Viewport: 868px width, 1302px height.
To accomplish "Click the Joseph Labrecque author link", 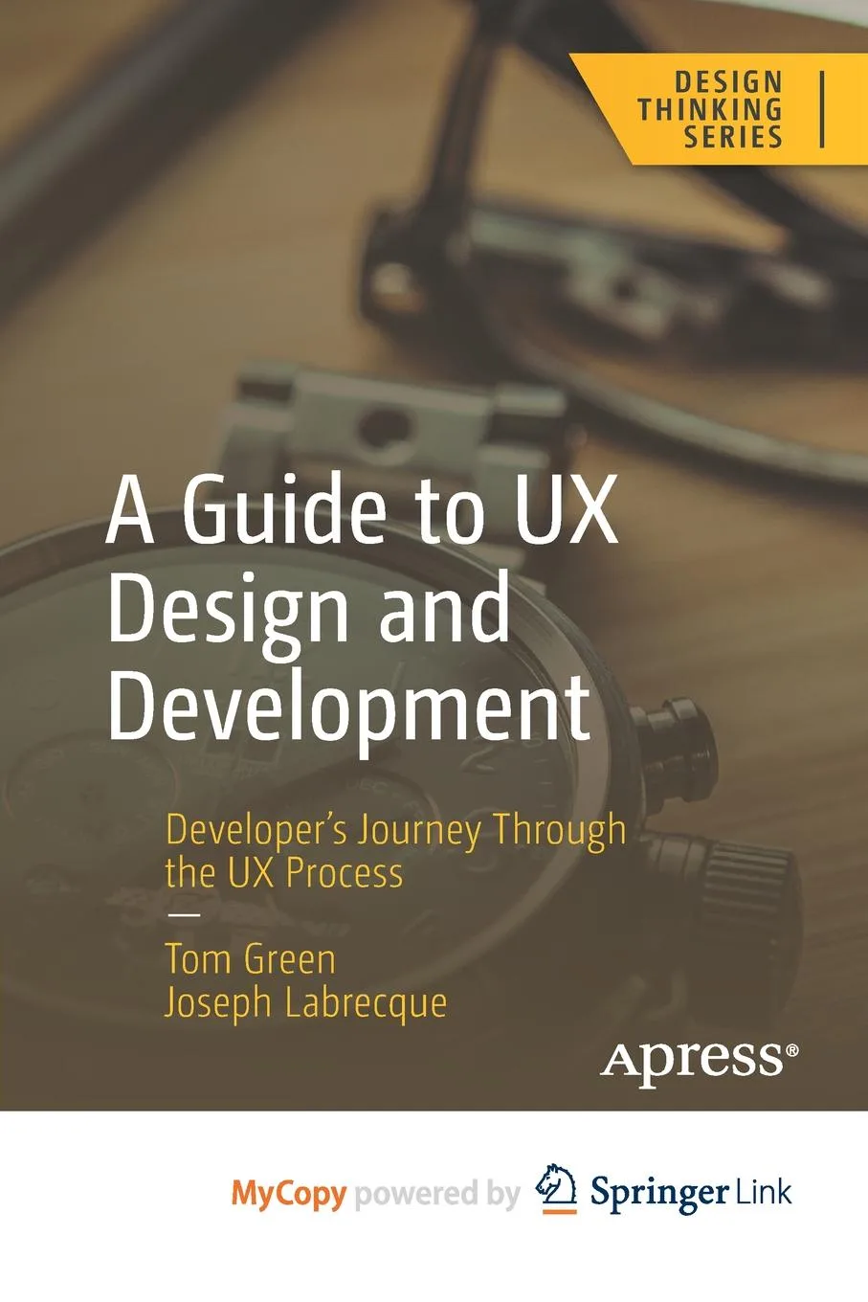I will 305,1004.
